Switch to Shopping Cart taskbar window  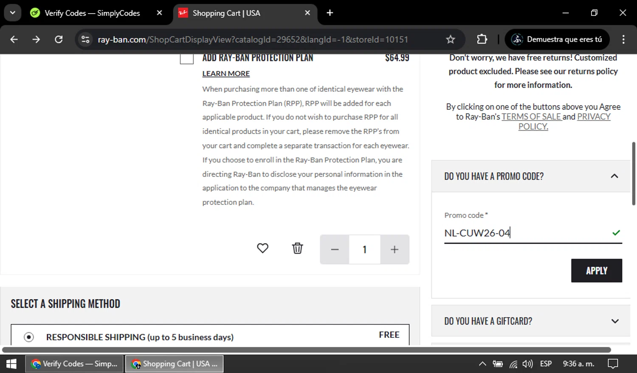point(174,364)
